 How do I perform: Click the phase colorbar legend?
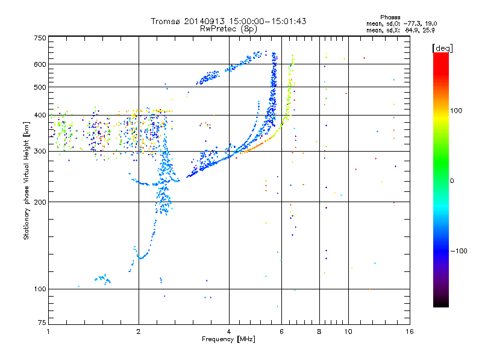pos(441,179)
